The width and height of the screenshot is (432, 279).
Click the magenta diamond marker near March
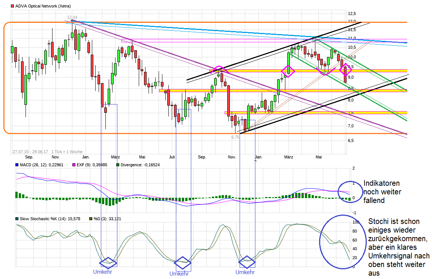288,70
